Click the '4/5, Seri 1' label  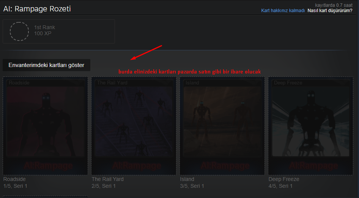tap(280, 186)
